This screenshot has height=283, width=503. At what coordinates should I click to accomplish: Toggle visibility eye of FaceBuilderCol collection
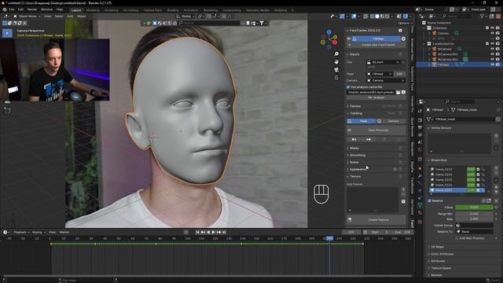(x=492, y=44)
